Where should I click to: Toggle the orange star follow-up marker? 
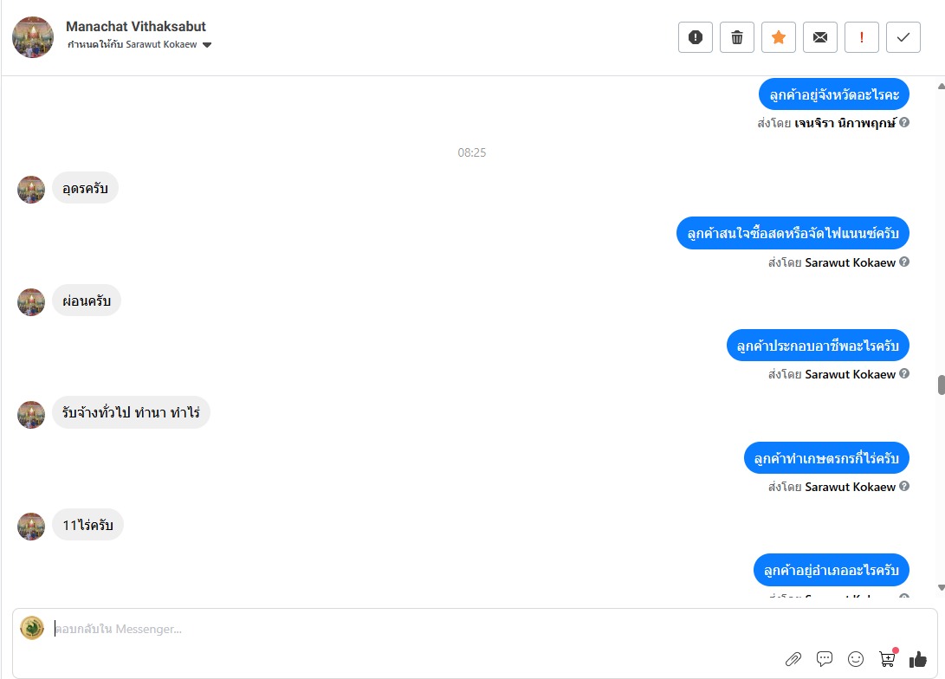(779, 37)
